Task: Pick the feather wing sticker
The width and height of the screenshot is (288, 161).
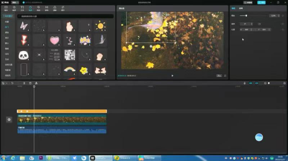Action: (x=100, y=40)
